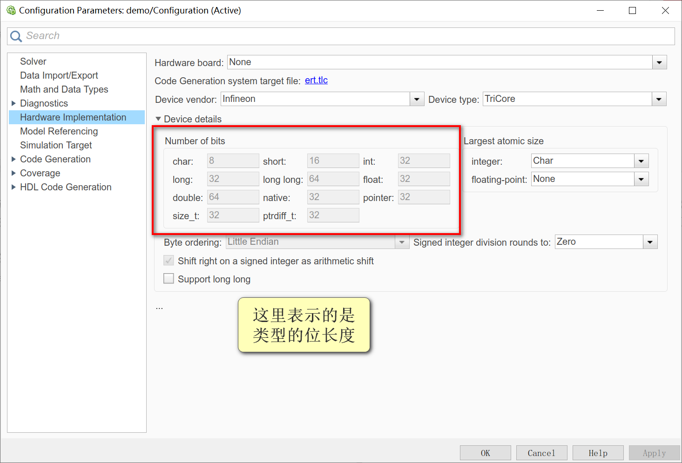Click the float bits field

pos(424,179)
